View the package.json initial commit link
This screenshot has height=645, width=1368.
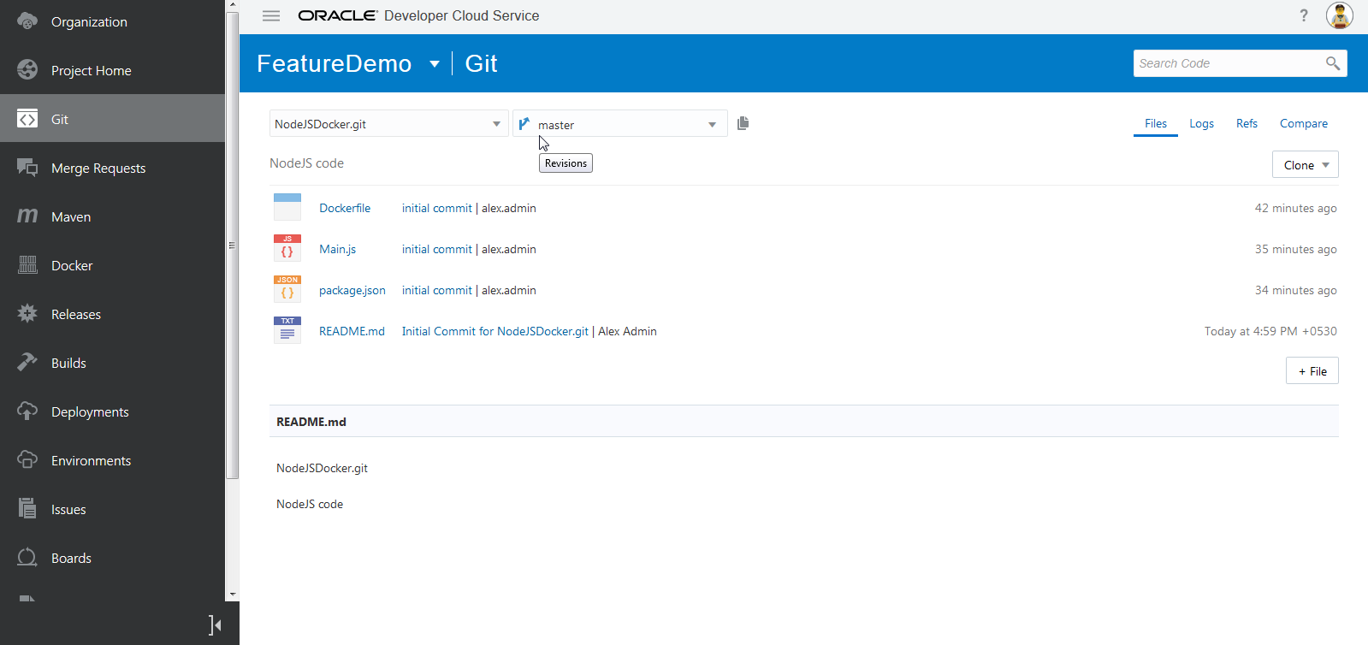tap(437, 290)
